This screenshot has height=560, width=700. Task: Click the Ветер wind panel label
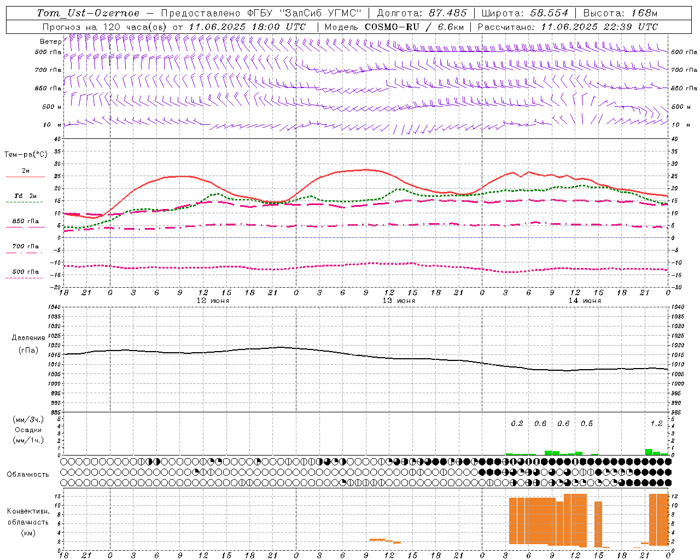pyautogui.click(x=50, y=42)
